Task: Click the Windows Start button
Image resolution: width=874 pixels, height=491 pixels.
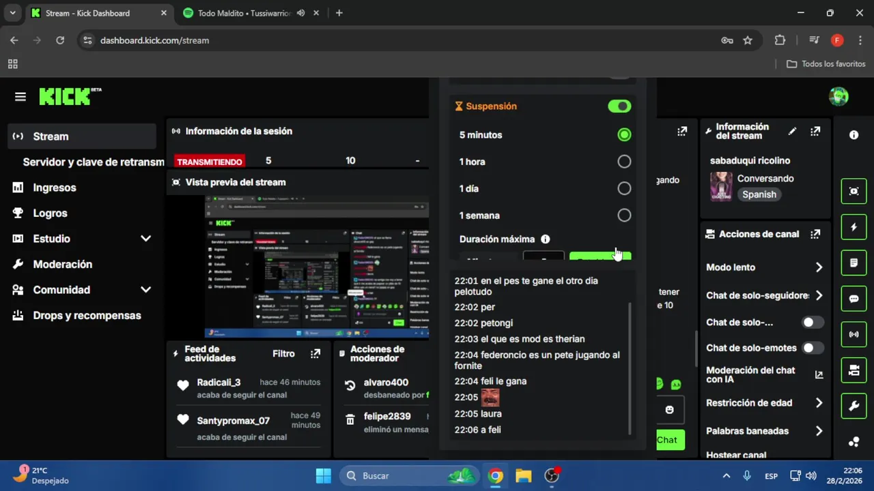Action: tap(324, 476)
